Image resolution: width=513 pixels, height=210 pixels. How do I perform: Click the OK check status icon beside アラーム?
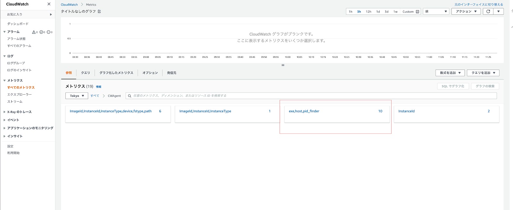tap(41, 32)
